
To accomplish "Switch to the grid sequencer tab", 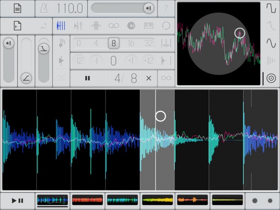I will (x=96, y=26).
